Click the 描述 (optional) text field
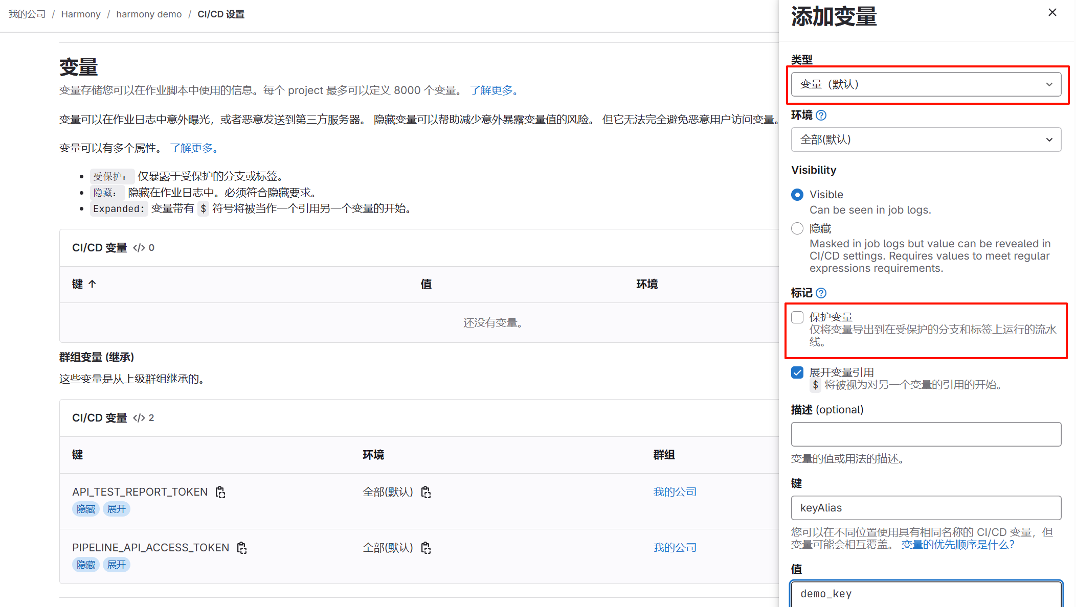 [926, 434]
